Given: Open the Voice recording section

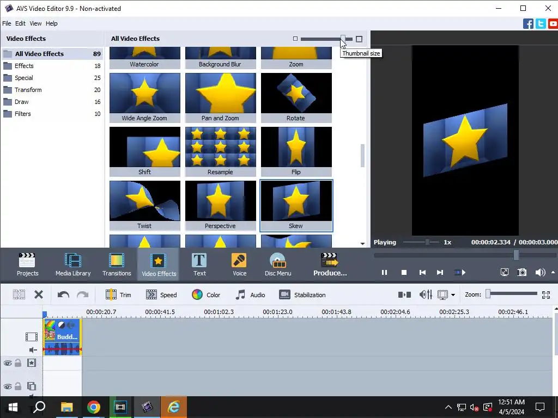Looking at the screenshot, I should (240, 265).
